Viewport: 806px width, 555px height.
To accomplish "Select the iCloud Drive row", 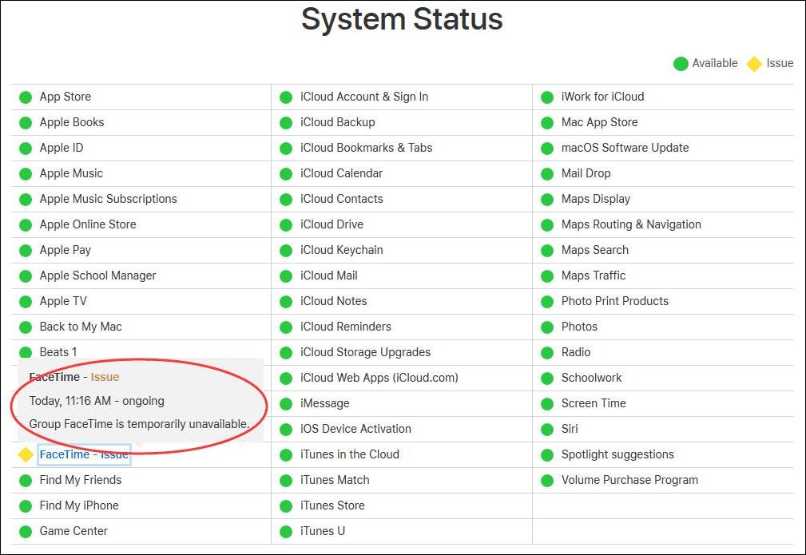I will pos(332,224).
